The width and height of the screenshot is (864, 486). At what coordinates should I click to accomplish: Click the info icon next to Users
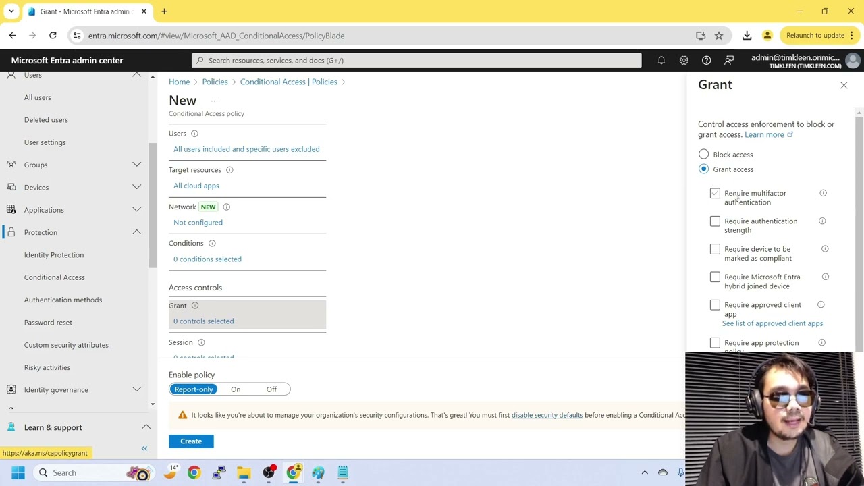(194, 134)
